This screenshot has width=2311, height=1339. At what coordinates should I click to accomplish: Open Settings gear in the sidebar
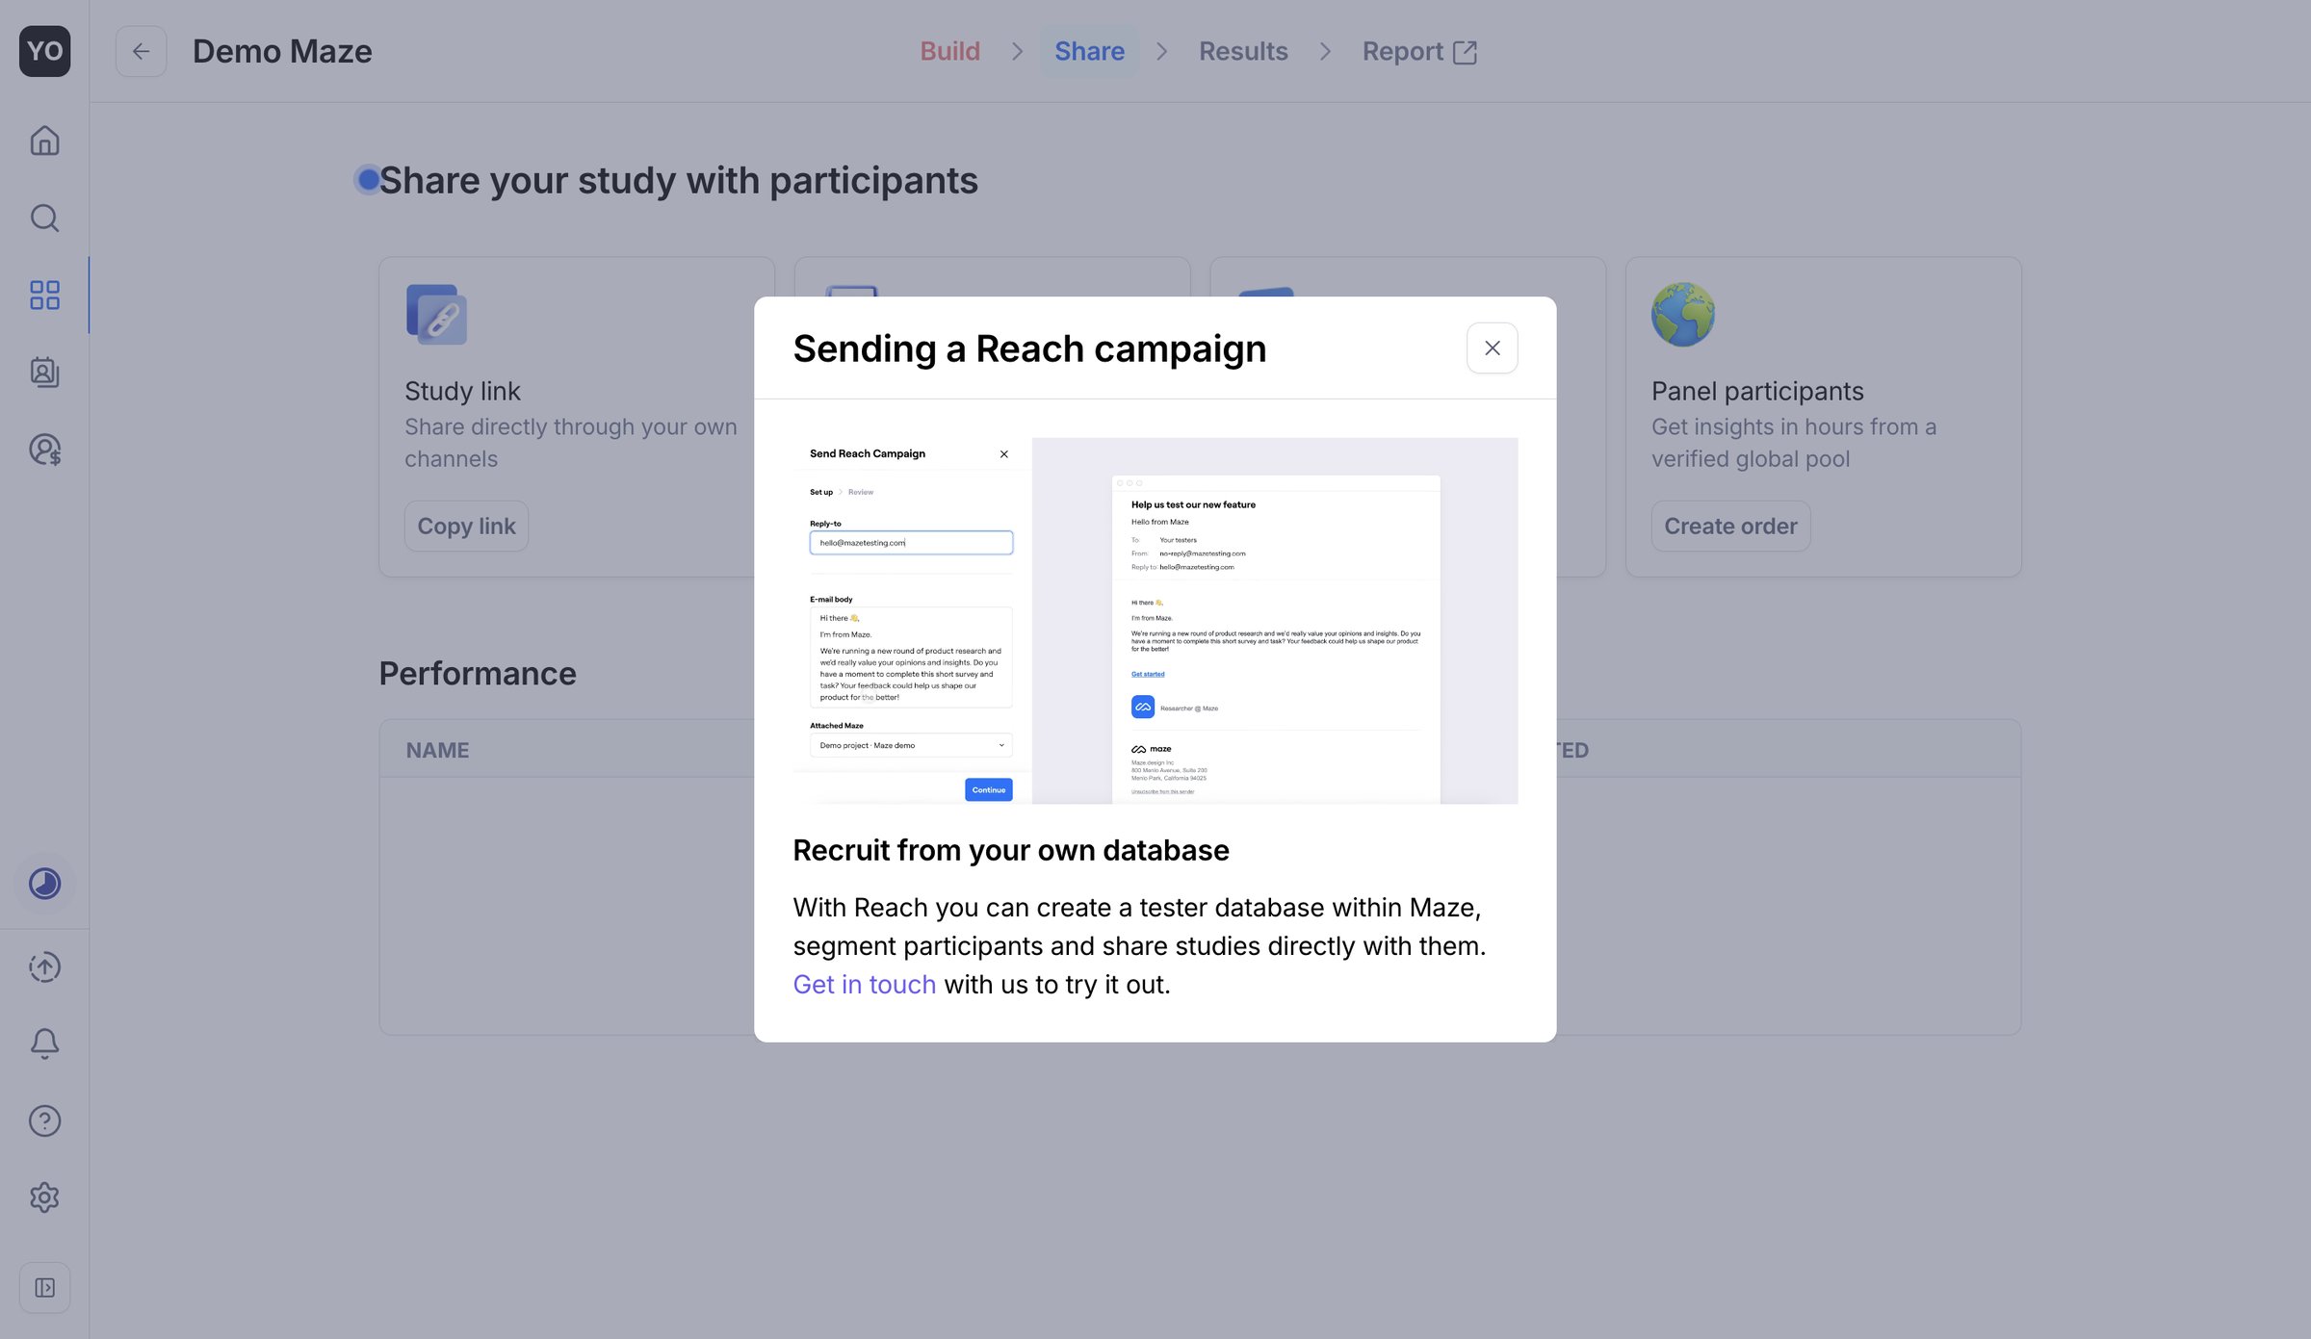[x=44, y=1197]
